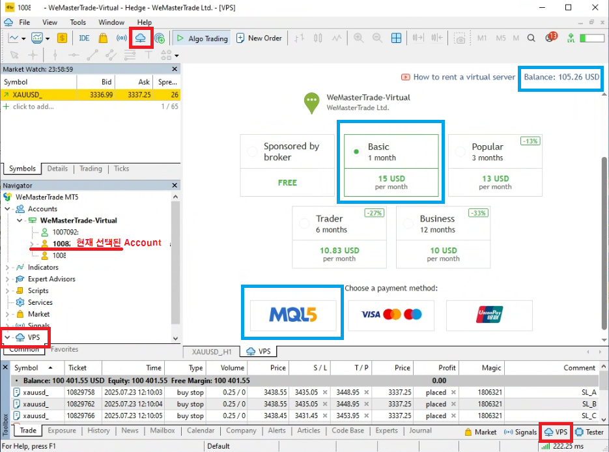The image size is (609, 452).
Task: Select Basic 1 month plan radio
Action: click(356, 152)
